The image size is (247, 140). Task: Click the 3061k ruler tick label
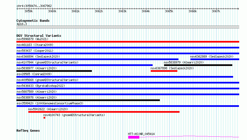coord(75,11)
